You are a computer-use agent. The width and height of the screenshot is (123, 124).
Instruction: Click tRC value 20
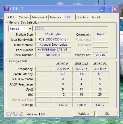pyautogui.click(x=100, y=94)
